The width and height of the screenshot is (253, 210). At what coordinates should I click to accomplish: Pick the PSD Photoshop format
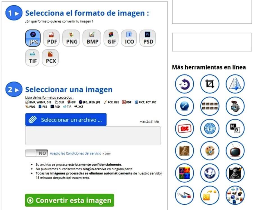tap(148, 38)
